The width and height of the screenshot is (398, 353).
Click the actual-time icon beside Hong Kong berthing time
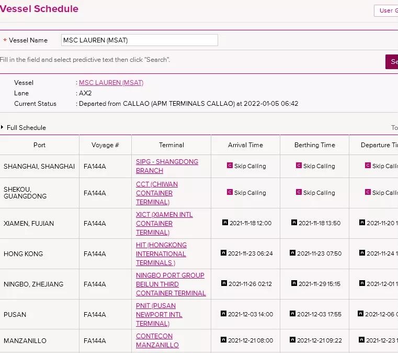(x=293, y=253)
